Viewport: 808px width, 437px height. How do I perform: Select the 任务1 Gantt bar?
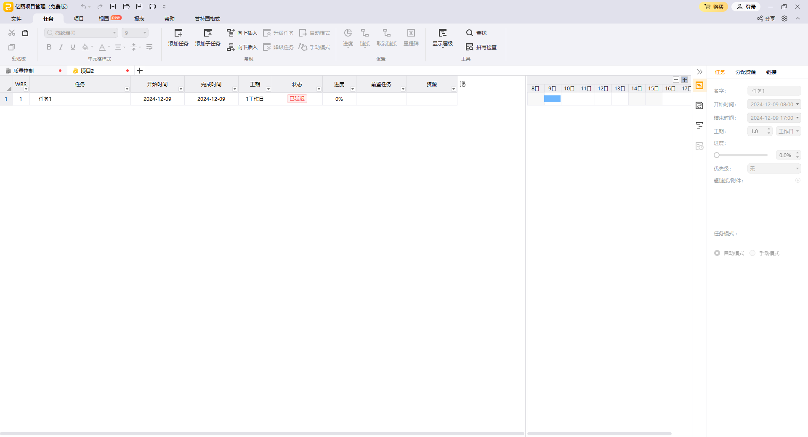click(552, 99)
